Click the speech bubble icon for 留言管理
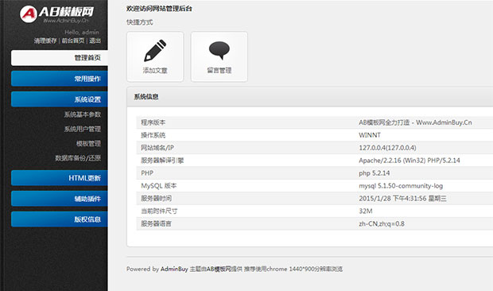Image resolution: width=493 pixels, height=291 pixels. click(x=219, y=50)
